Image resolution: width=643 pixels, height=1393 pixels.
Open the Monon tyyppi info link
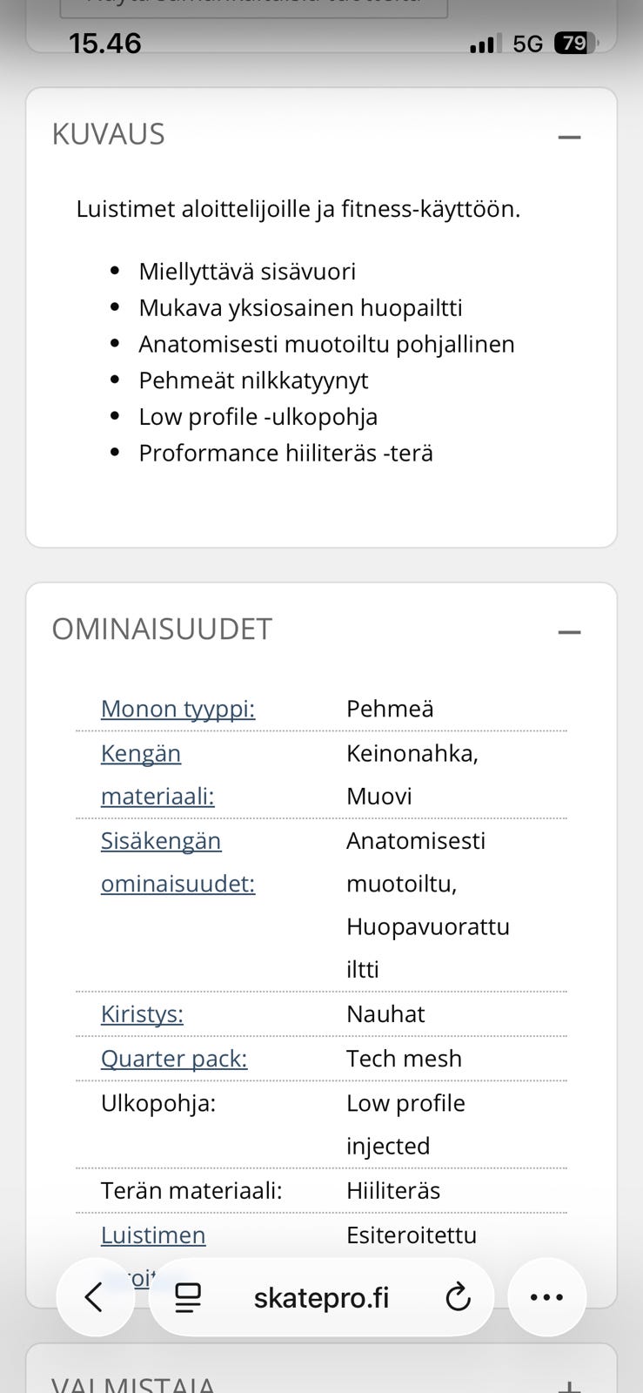point(177,709)
